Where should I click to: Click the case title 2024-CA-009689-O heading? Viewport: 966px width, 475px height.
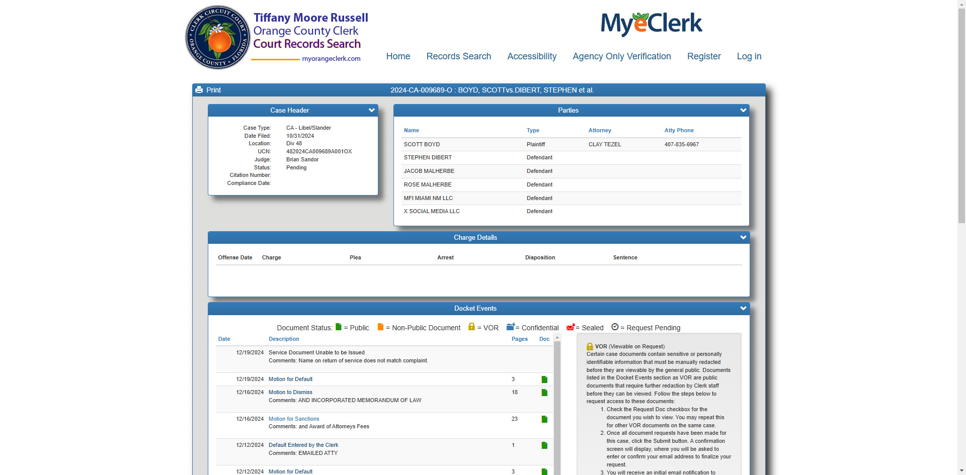click(x=492, y=90)
